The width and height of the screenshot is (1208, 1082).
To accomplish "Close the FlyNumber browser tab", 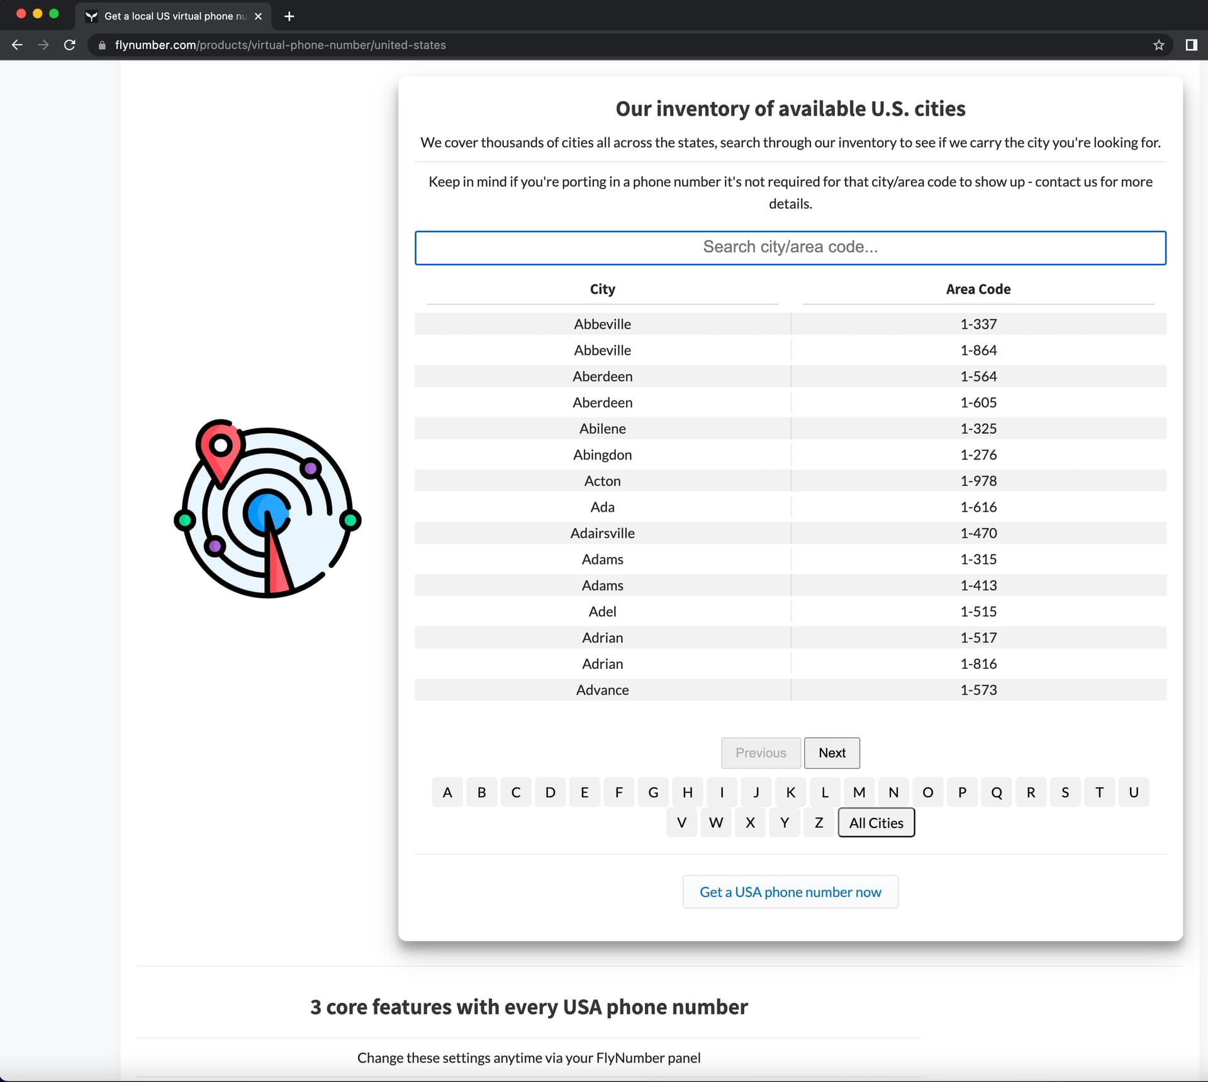I will (258, 16).
